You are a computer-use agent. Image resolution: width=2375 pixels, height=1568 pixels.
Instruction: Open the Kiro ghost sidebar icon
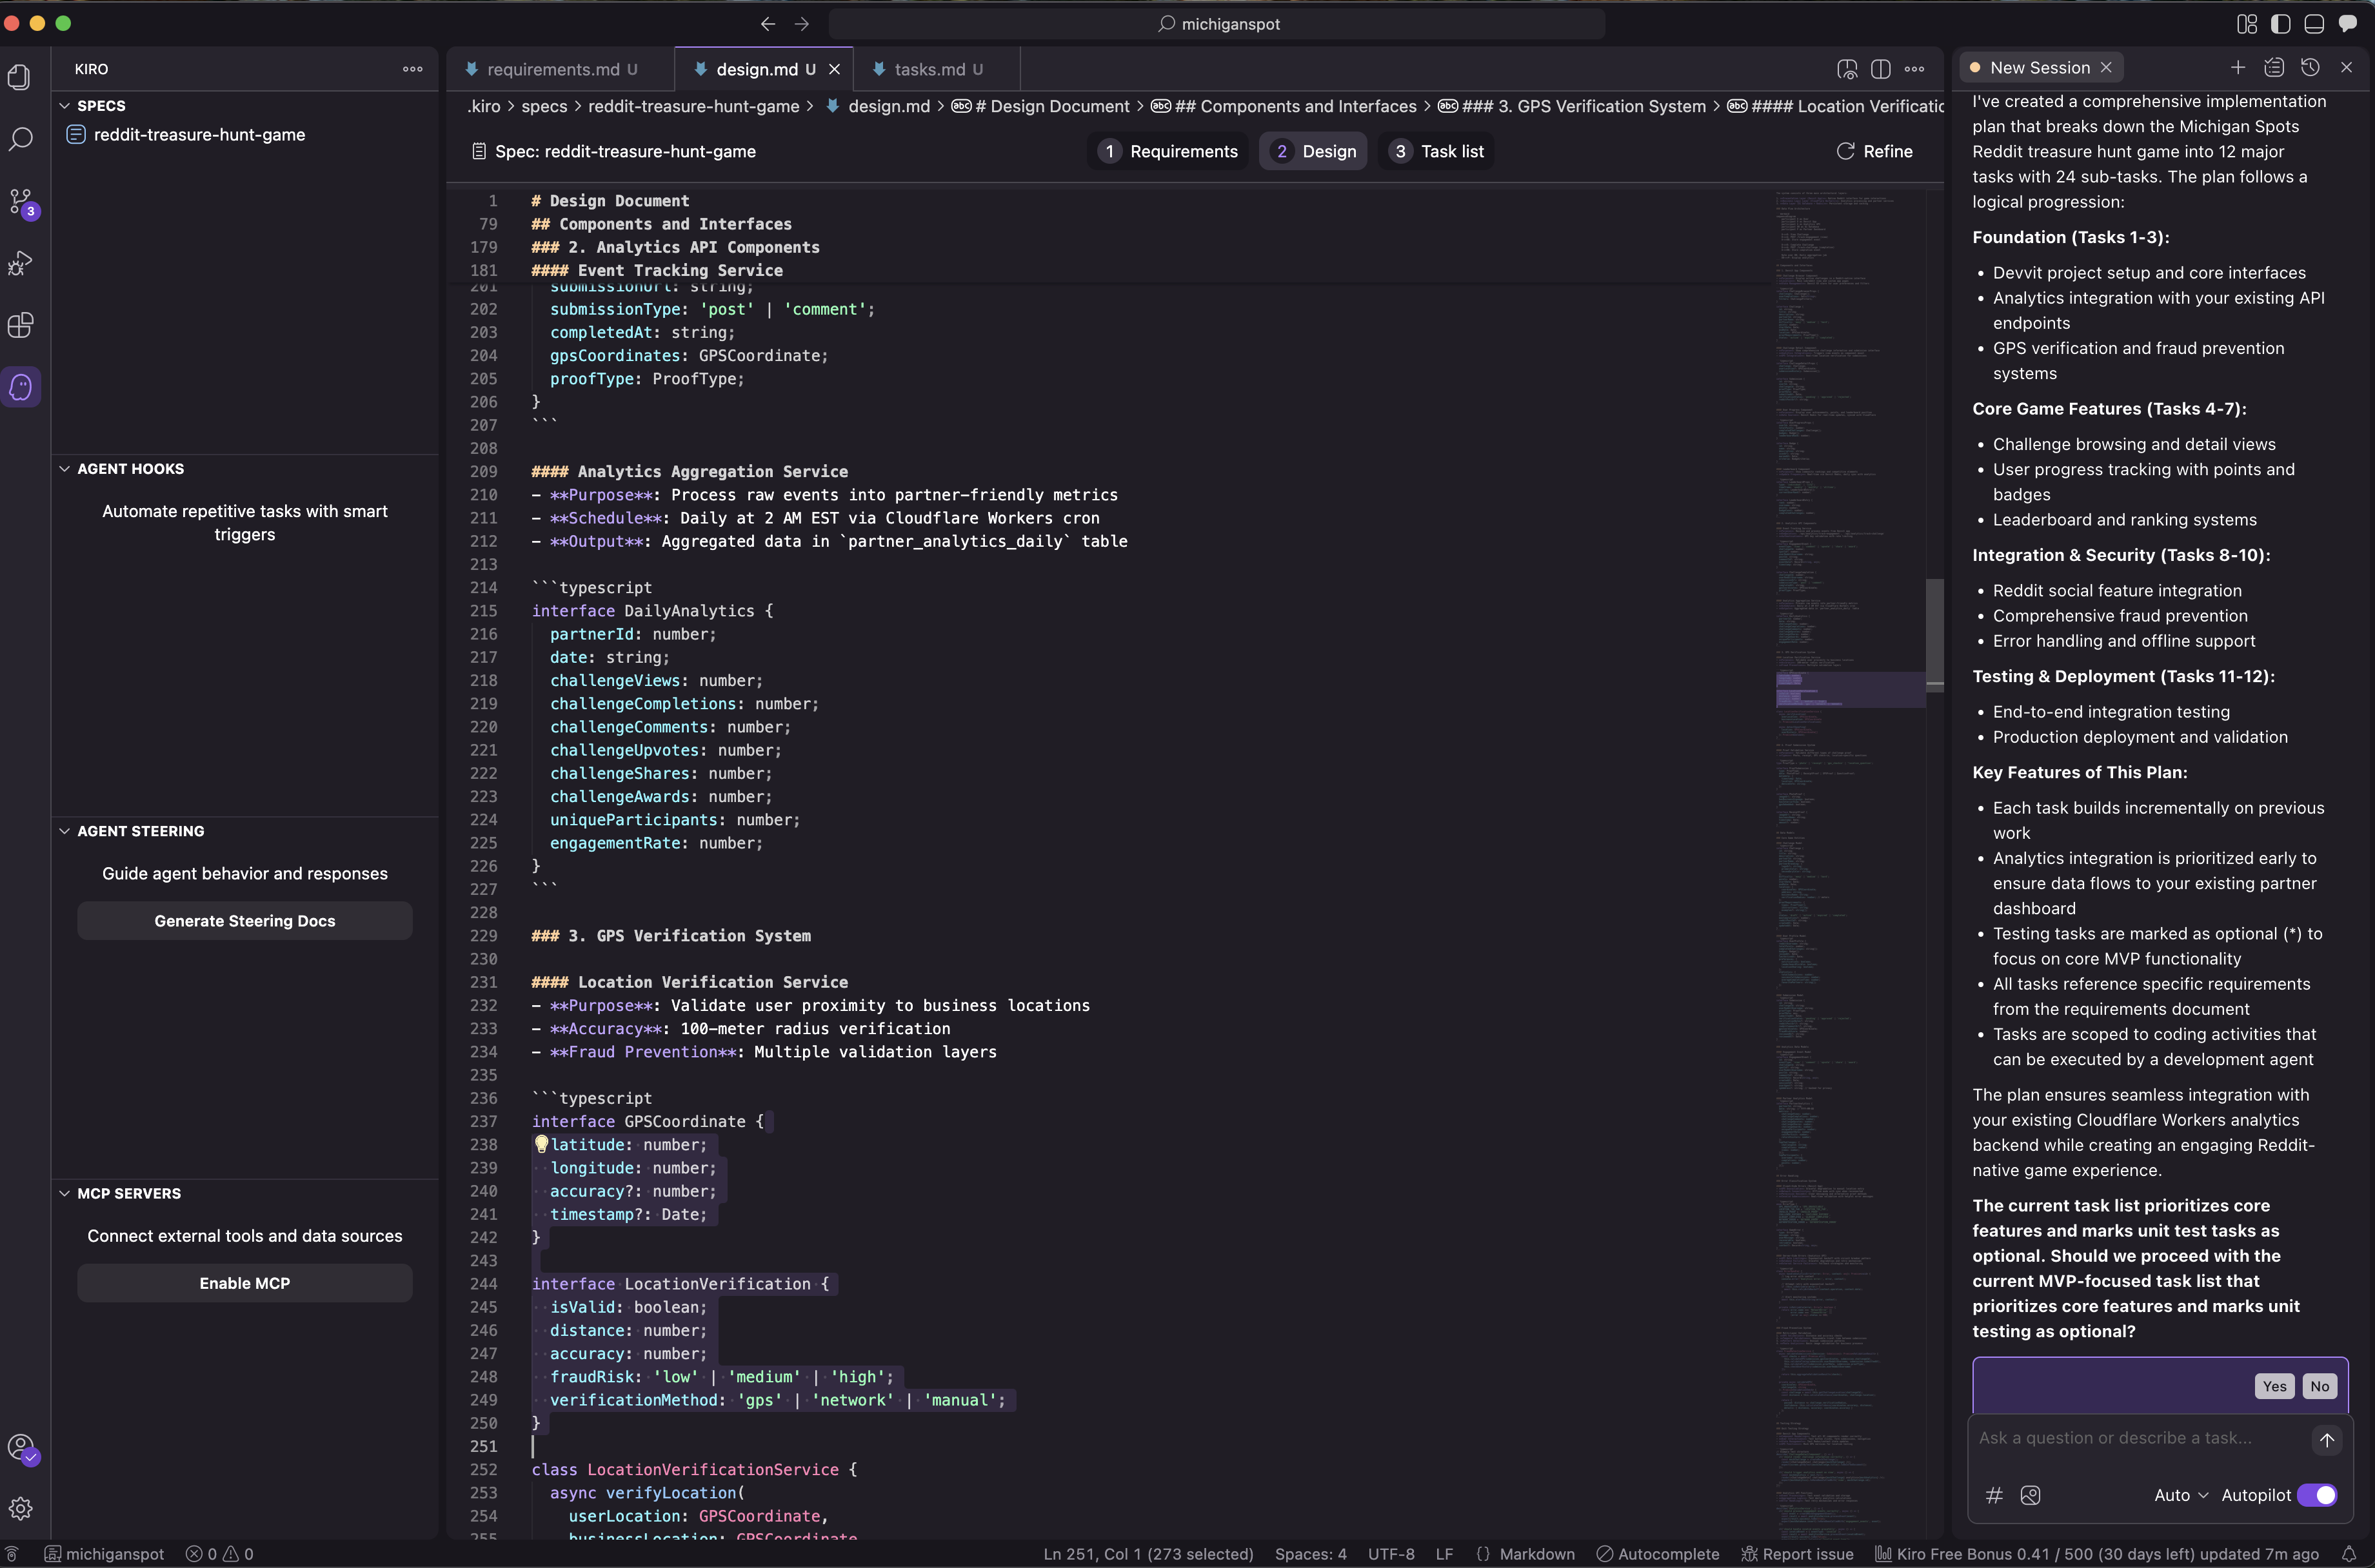21,387
